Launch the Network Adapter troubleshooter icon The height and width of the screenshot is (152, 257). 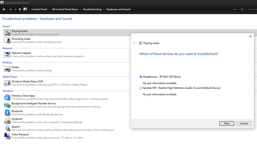click(x=7, y=55)
